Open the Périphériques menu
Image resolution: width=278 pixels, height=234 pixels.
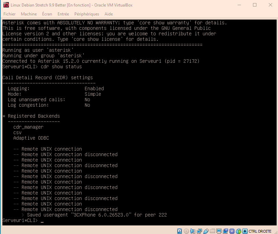[87, 14]
